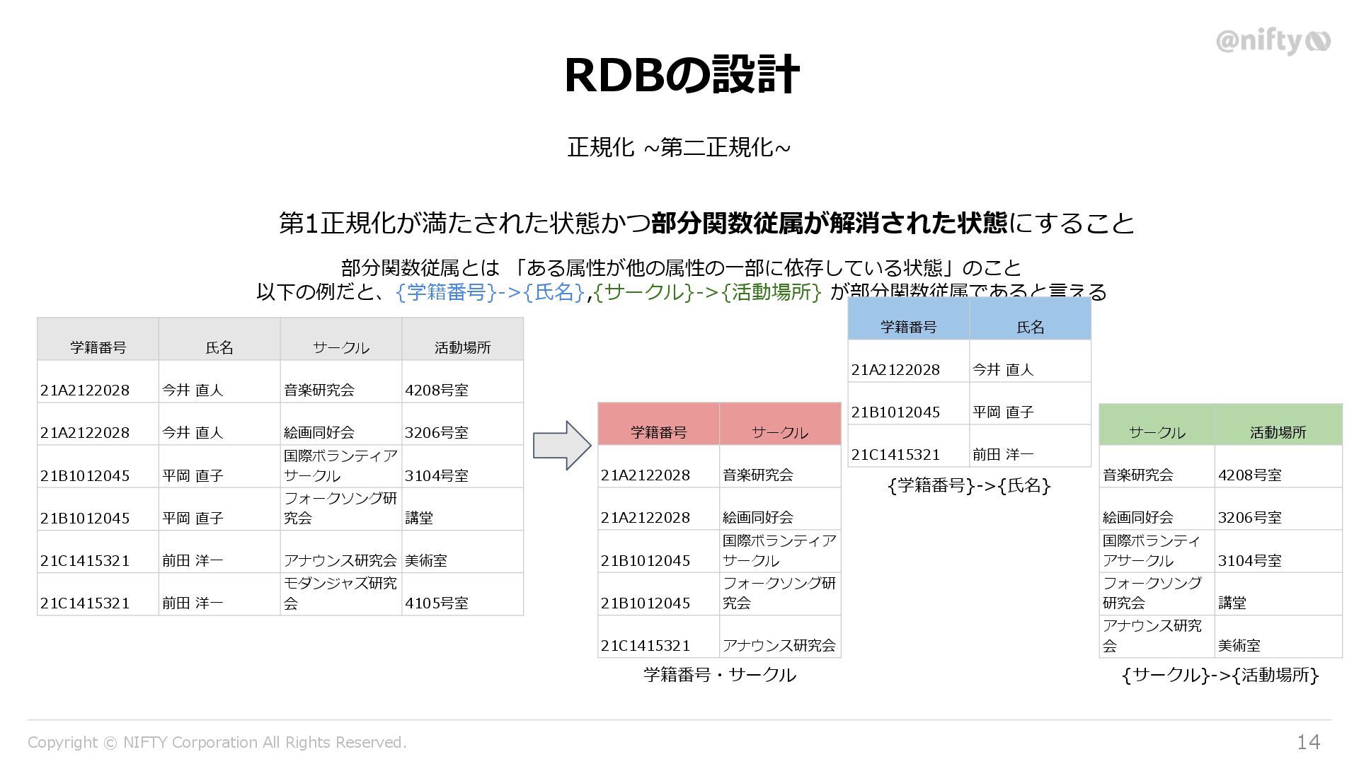Click the green {サークル}->{活動場所} text
This screenshot has width=1359, height=764.
point(707,291)
